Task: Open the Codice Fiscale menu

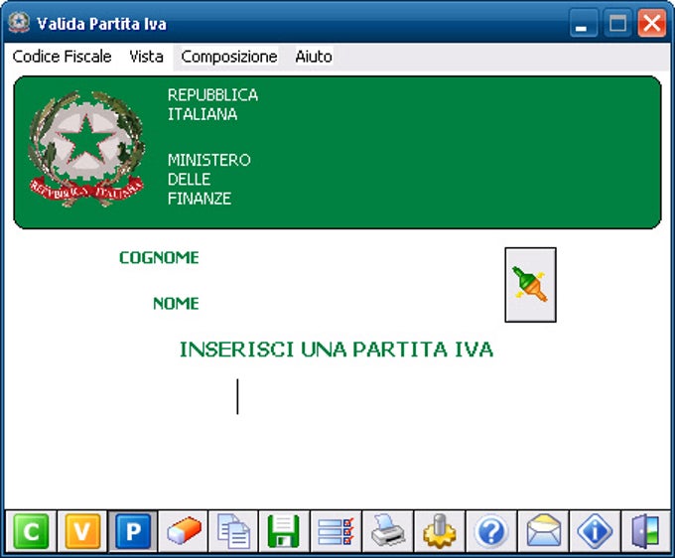Action: (62, 57)
